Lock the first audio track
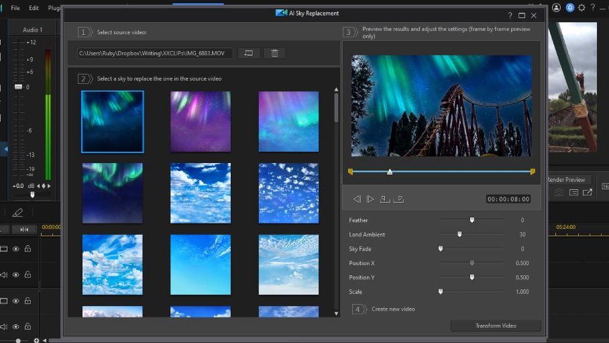Screen dimensions: 609x343 coord(28,275)
